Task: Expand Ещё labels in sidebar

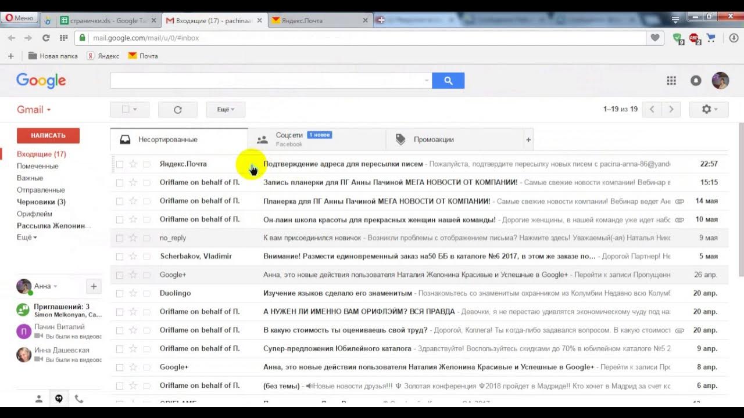Action: (x=27, y=237)
